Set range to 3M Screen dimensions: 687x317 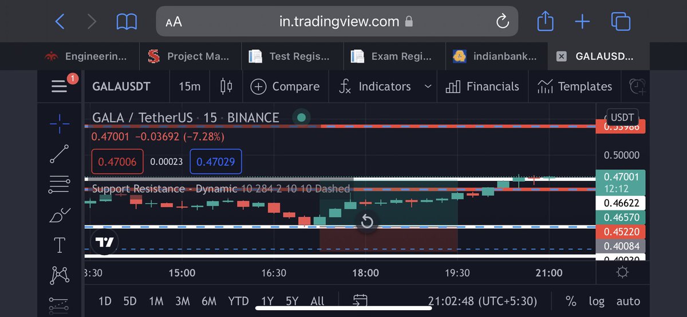[182, 301]
